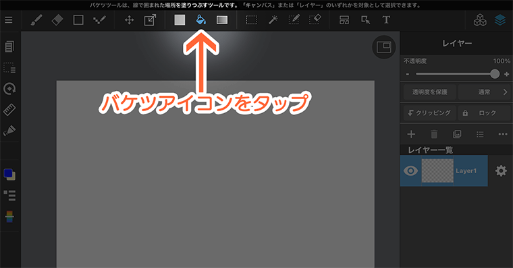Add a new layer with plus icon

coord(411,134)
